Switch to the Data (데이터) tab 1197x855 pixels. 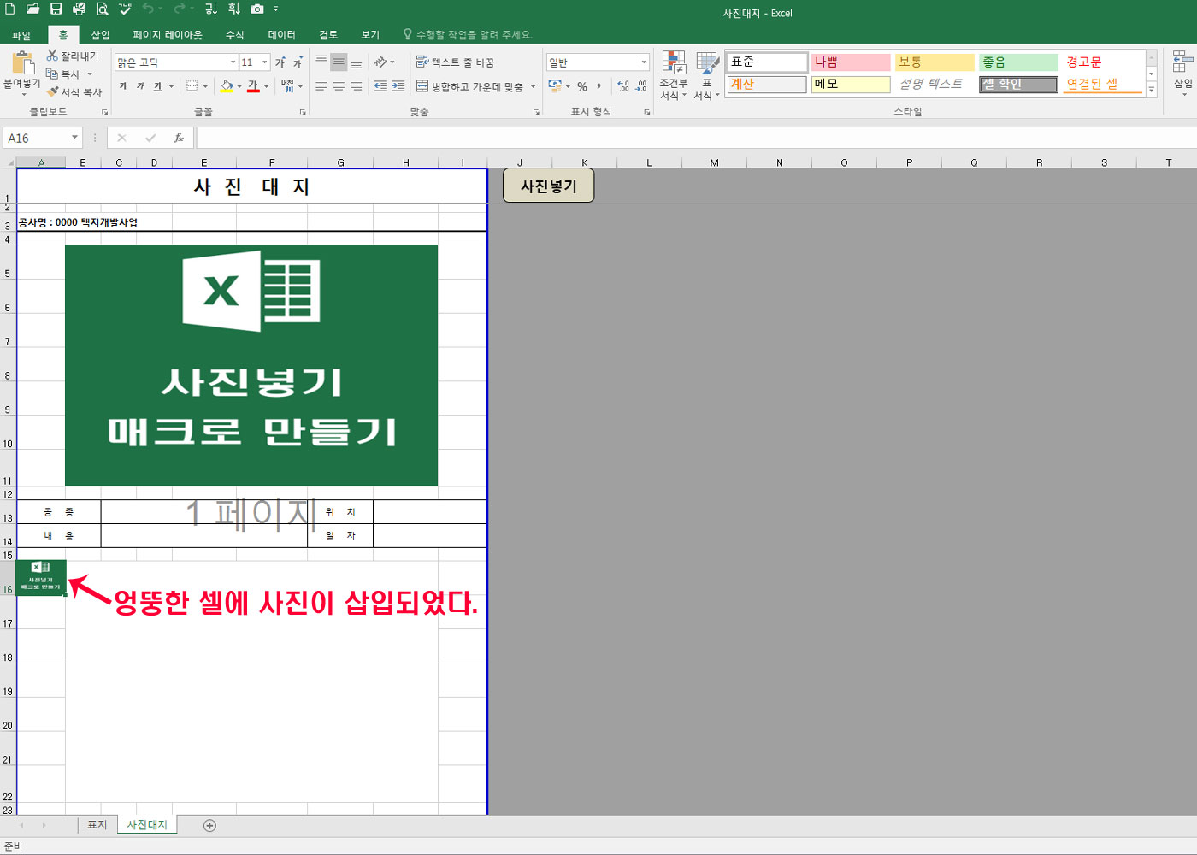pyautogui.click(x=282, y=35)
